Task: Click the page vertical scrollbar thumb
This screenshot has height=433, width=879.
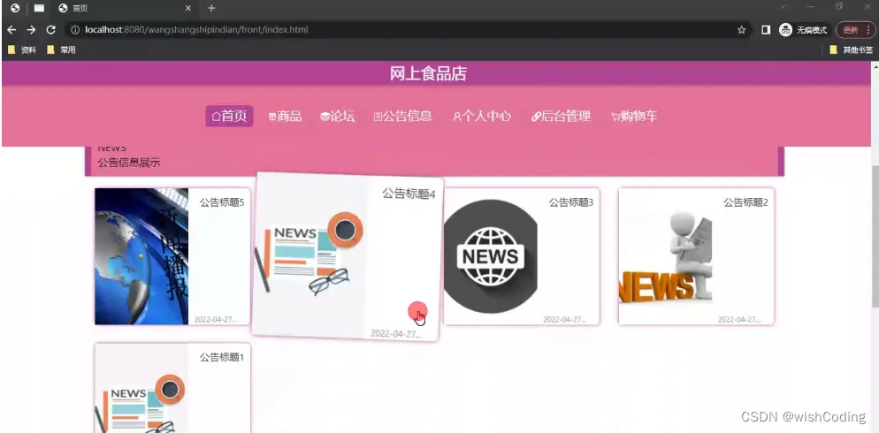Action: 875,236
